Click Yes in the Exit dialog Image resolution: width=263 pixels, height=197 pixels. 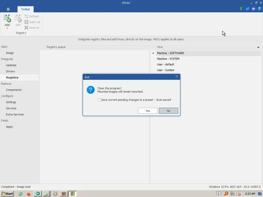(148, 111)
